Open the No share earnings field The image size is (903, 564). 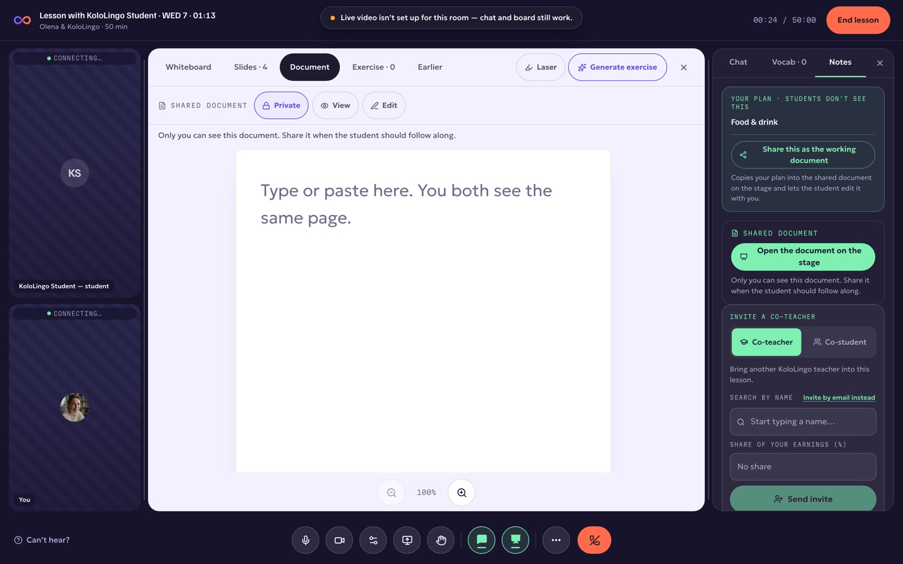coord(803,467)
